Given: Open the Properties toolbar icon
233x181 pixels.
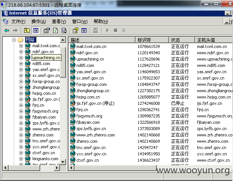Looking at the screenshot, I should [x=47, y=30].
